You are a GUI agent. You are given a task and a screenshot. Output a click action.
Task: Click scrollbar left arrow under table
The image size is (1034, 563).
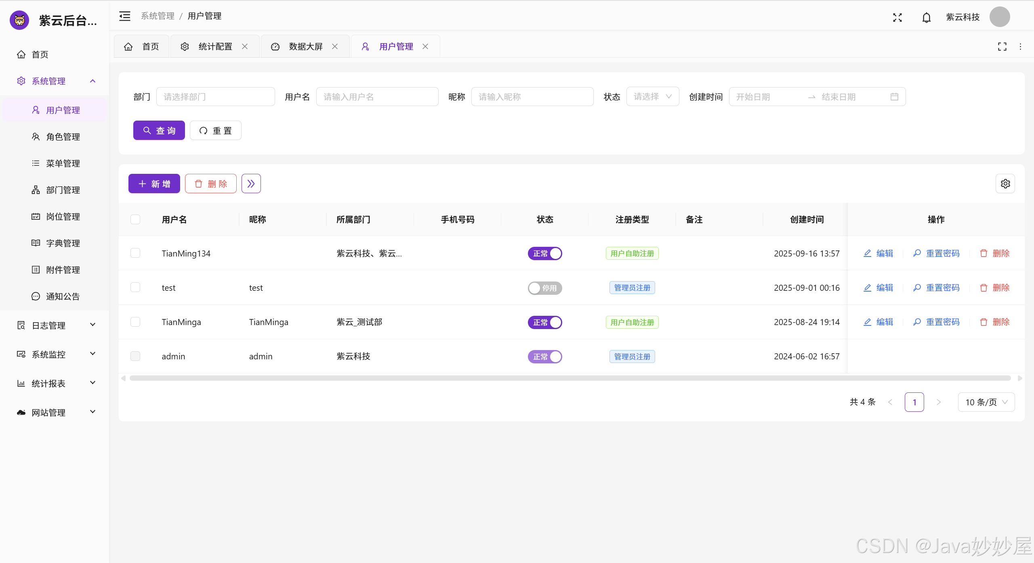124,378
